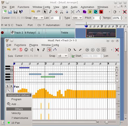
Task: Open the Part editor Snap 16 dropdown
Action: (63, 56)
